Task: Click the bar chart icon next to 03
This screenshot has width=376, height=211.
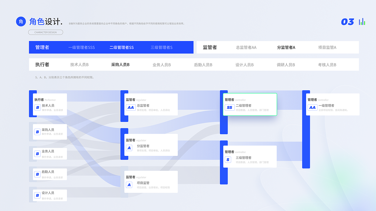Action: [x=362, y=21]
